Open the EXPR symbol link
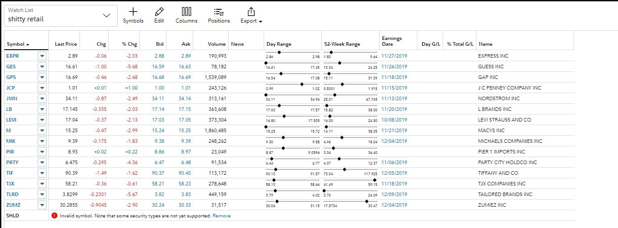 tap(12, 56)
